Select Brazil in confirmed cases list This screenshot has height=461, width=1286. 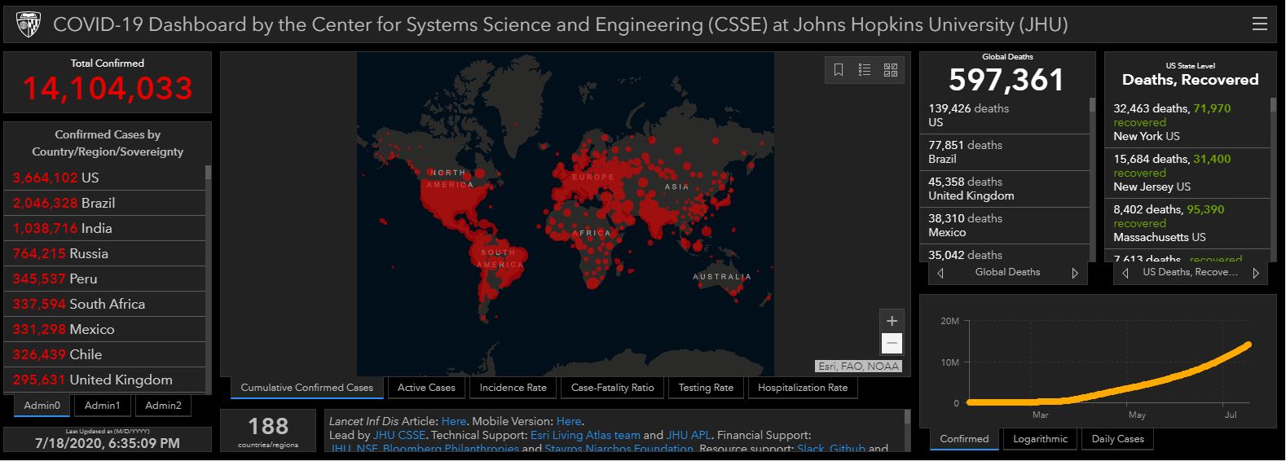pyautogui.click(x=106, y=203)
